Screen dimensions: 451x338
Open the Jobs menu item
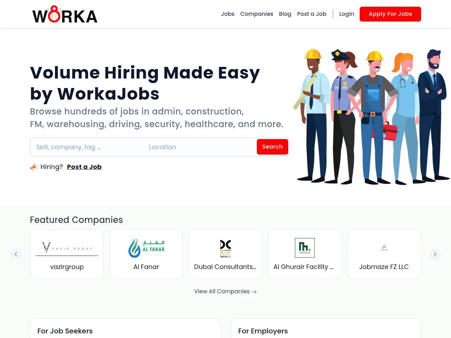click(228, 14)
